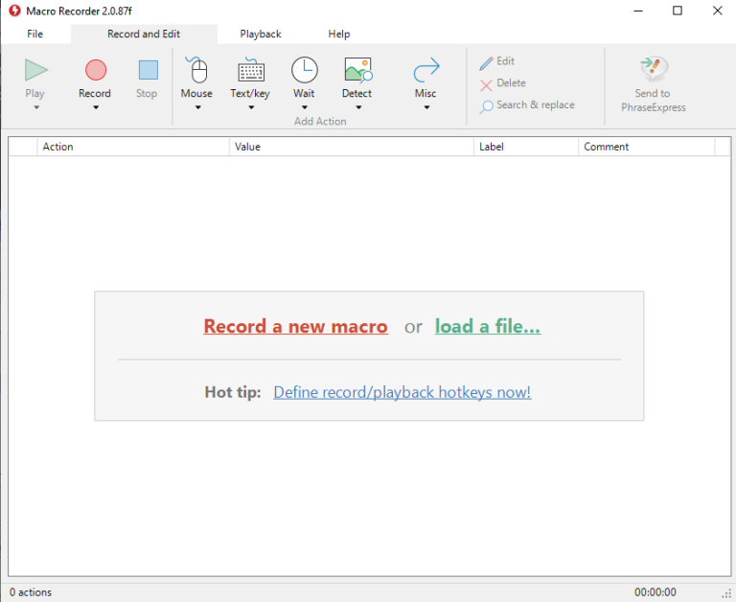Open the Wait dropdown arrow
The image size is (736, 602).
[x=304, y=107]
